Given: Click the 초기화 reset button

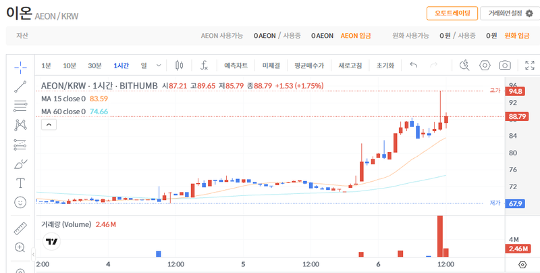Looking at the screenshot, I should pyautogui.click(x=385, y=65).
